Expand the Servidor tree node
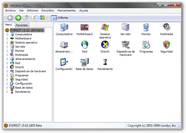 [7, 47]
